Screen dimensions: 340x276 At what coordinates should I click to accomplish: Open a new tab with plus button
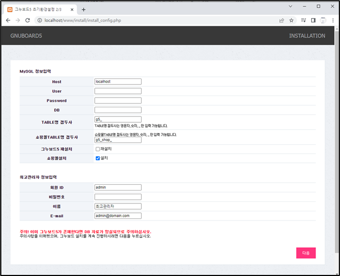(x=84, y=10)
